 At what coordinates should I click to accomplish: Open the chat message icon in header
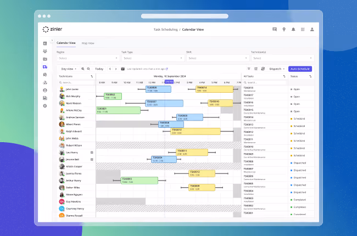[x=275, y=29]
